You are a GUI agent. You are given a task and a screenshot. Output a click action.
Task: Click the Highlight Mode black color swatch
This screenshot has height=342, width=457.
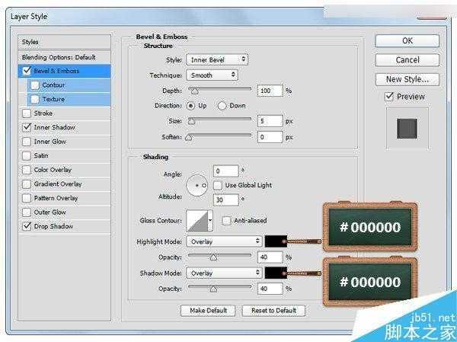click(x=275, y=241)
